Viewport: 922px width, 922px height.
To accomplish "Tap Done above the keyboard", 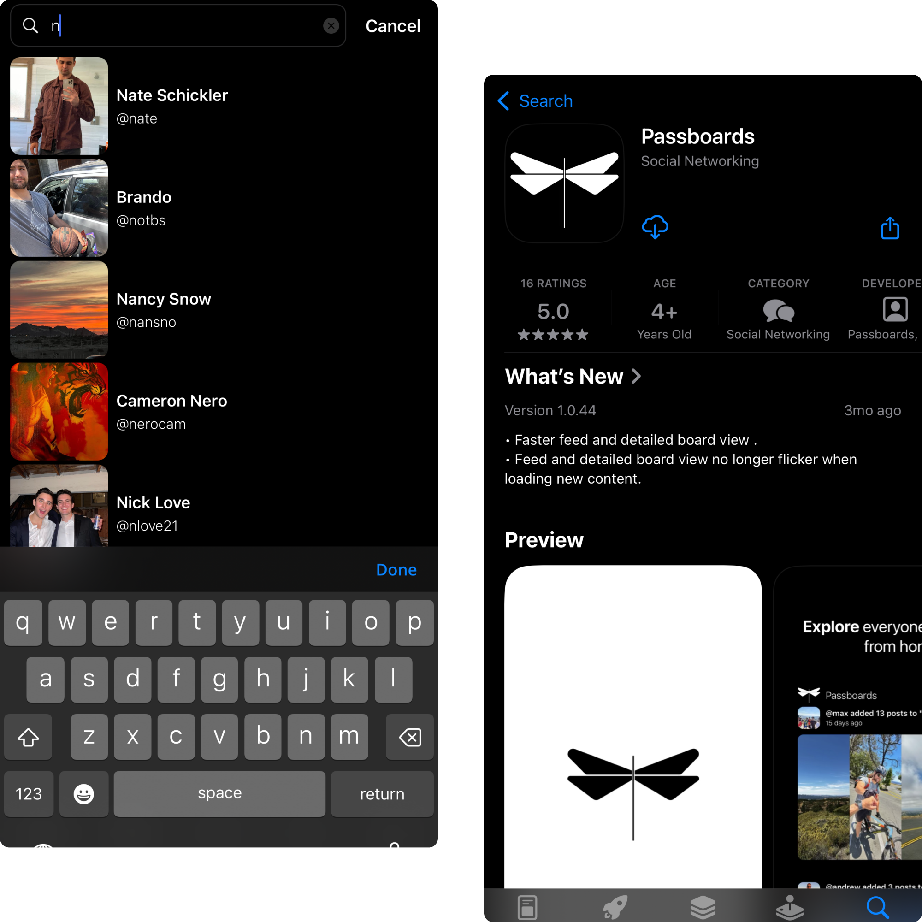I will [x=396, y=570].
